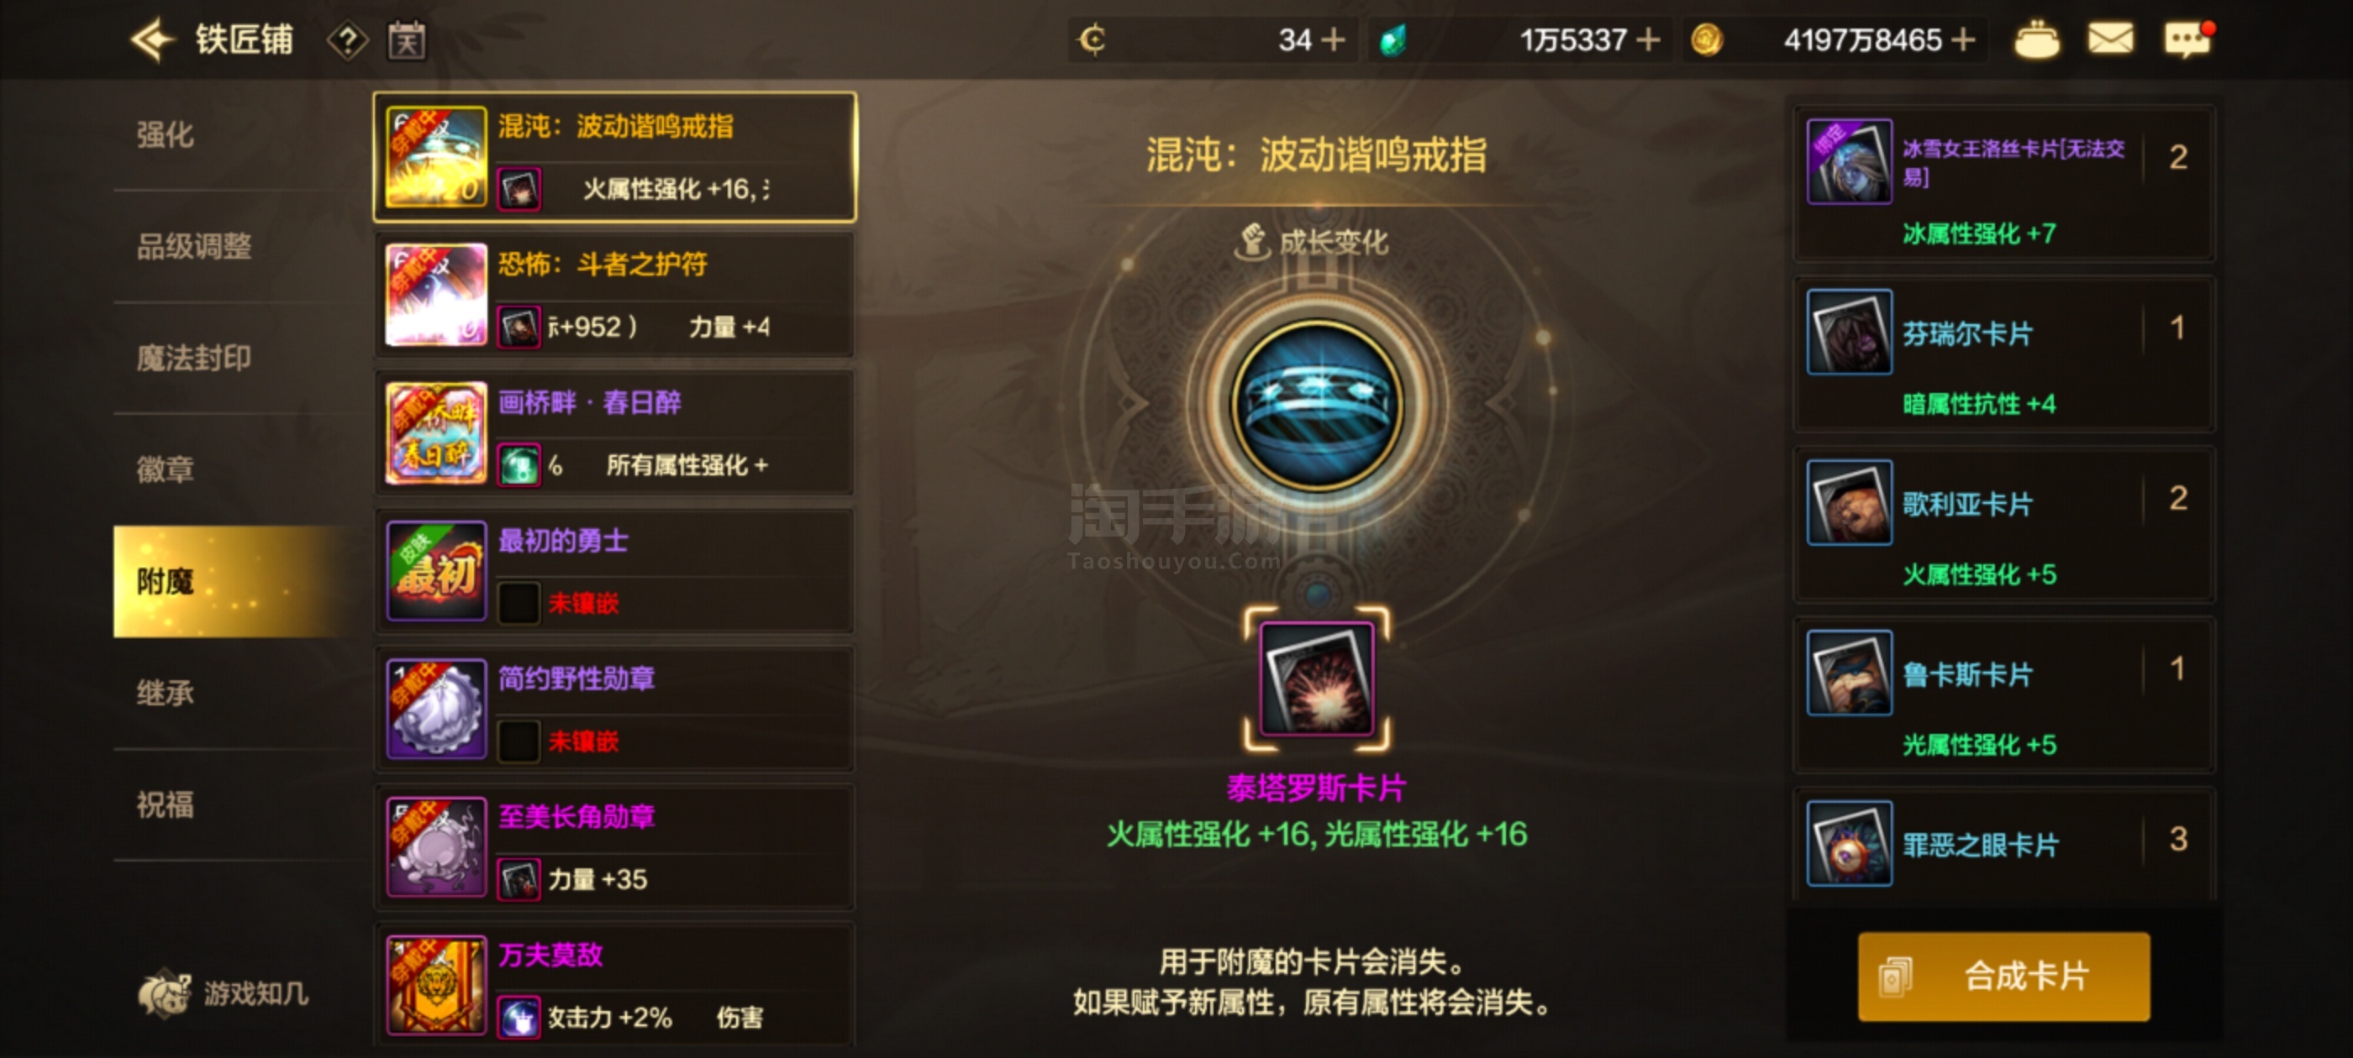Viewport: 2353px width, 1058px height.
Task: Open the calendar icon in top bar
Action: (x=407, y=41)
